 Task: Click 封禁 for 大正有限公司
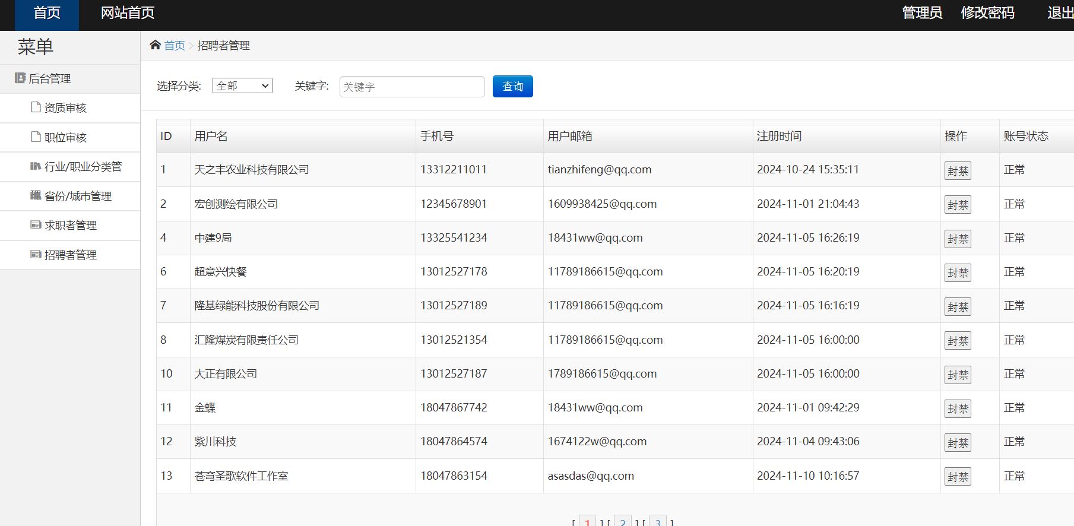pos(958,375)
